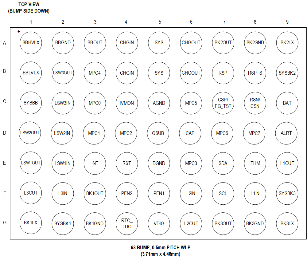Click the BAT bump at C9
The image size is (307, 260).
click(287, 103)
